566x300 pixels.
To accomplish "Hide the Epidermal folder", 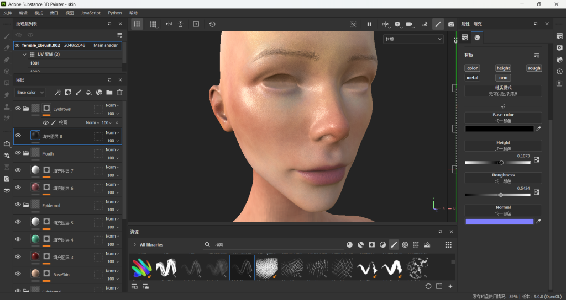I will pyautogui.click(x=18, y=205).
